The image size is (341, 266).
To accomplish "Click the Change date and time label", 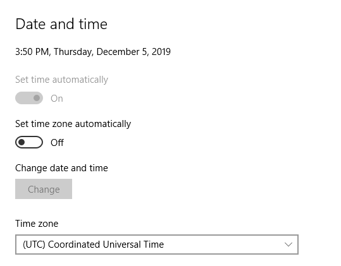I will (61, 168).
